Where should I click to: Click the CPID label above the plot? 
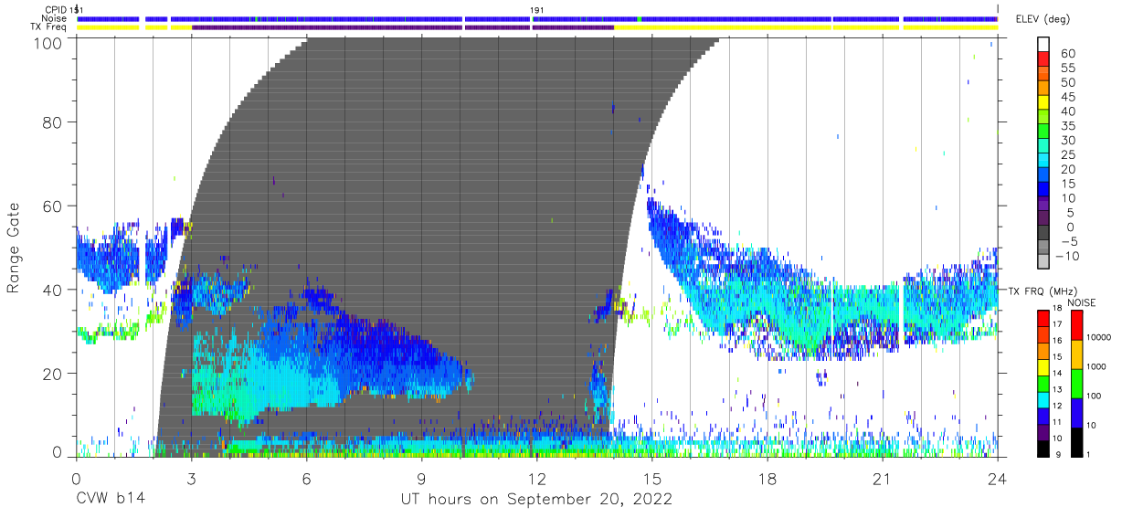[x=56, y=9]
